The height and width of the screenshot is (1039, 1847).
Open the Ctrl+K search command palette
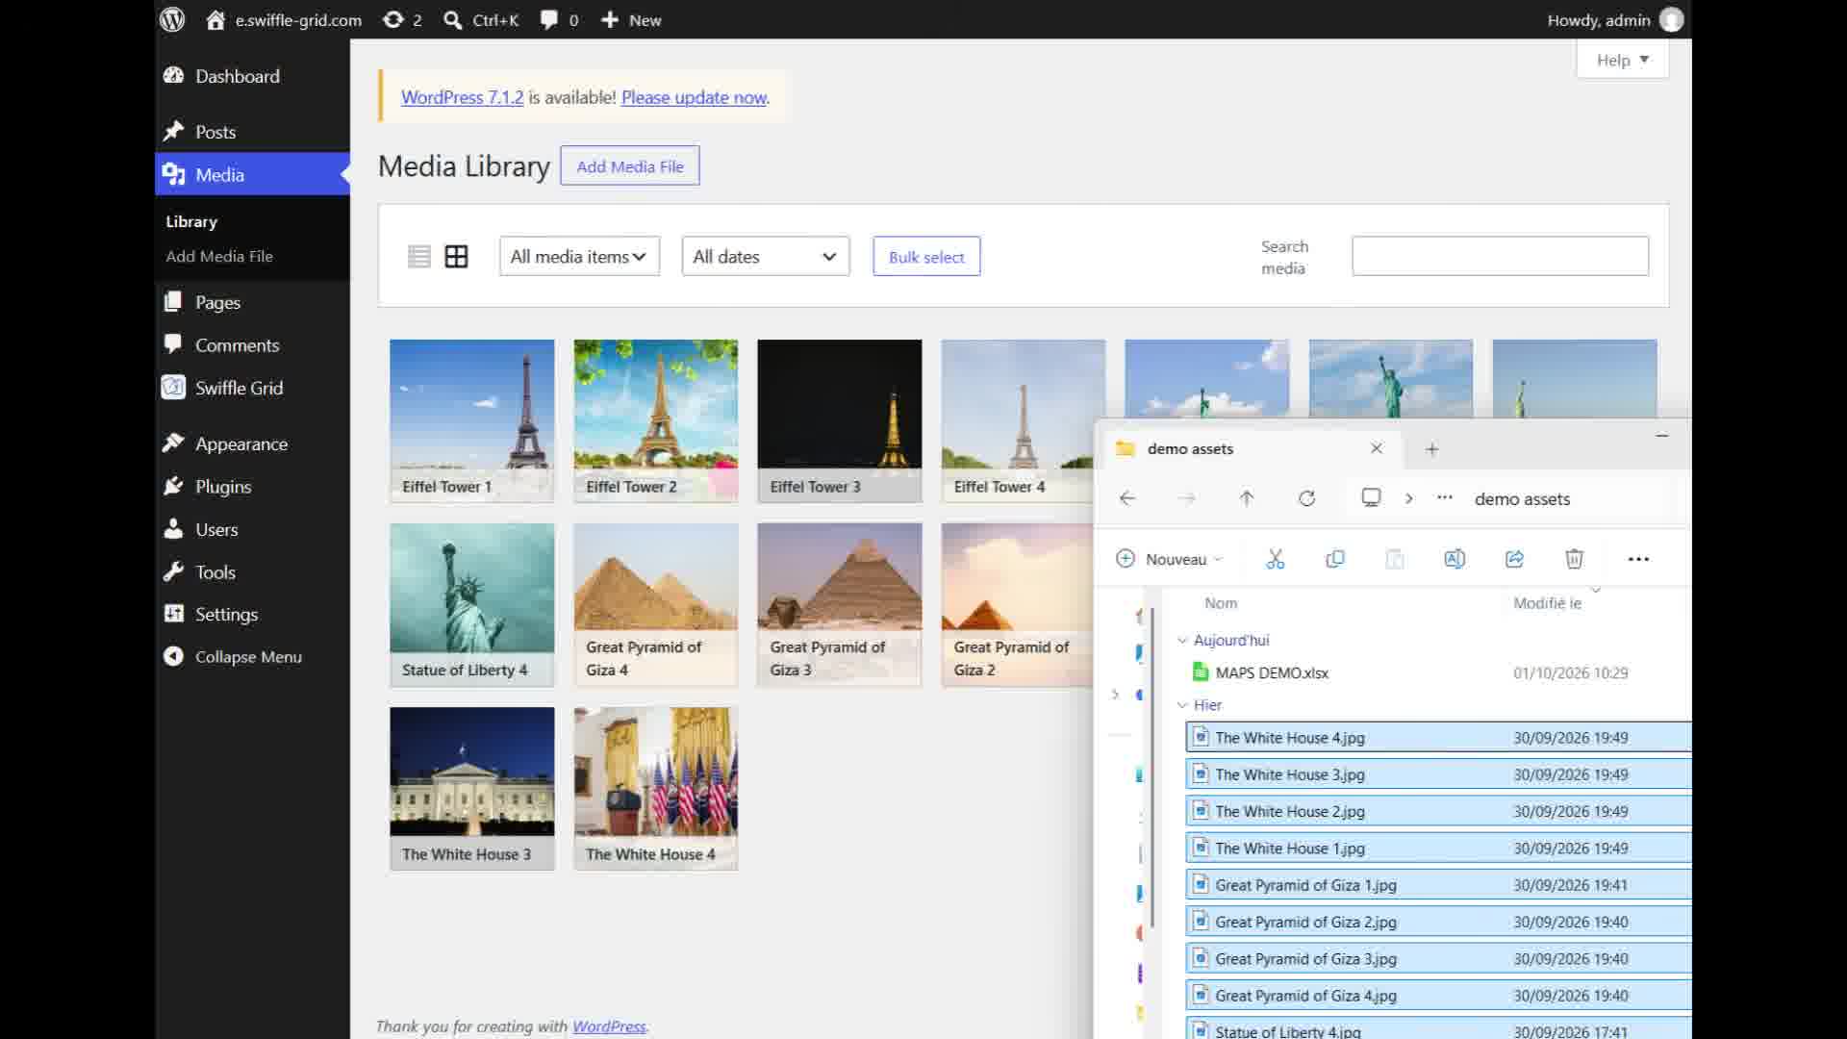coord(481,19)
